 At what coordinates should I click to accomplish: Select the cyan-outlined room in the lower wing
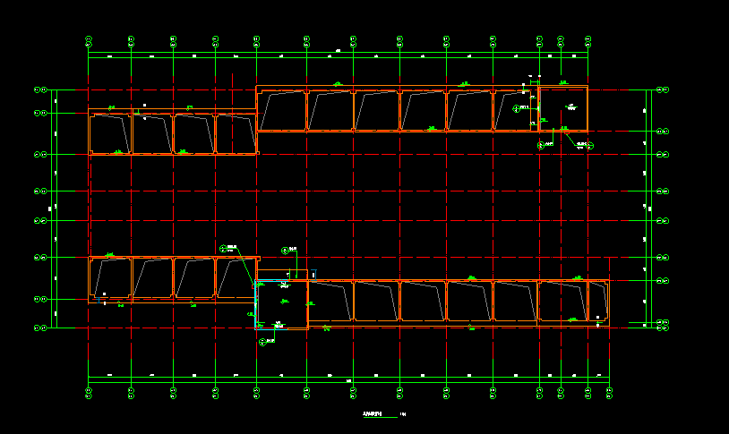pyautogui.click(x=280, y=304)
